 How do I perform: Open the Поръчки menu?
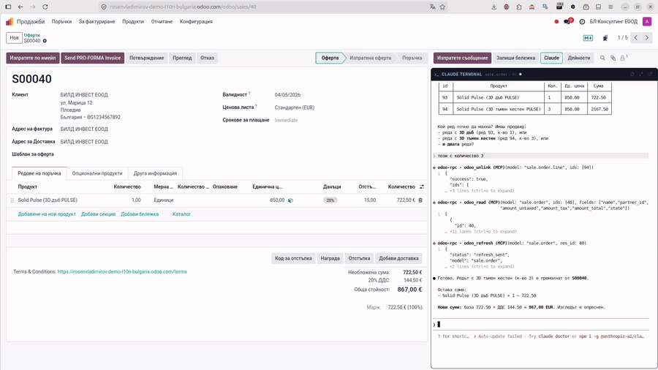(61, 21)
